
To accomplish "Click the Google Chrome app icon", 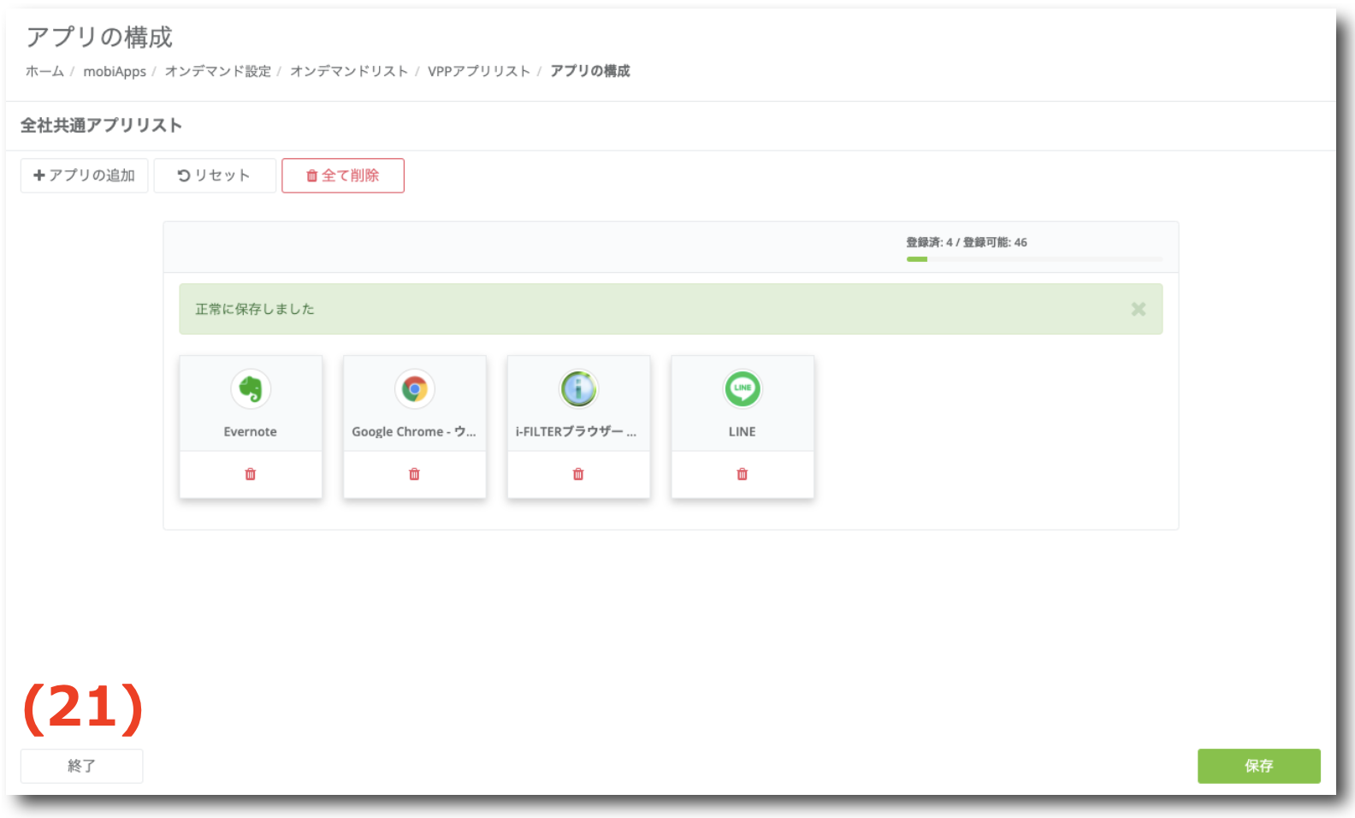I will 415,389.
